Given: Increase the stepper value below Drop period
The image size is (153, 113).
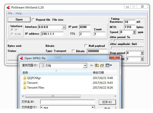Looking at the screenshot, I should click(142, 58).
